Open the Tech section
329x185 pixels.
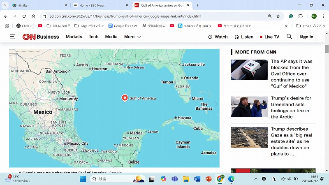pyautogui.click(x=93, y=37)
